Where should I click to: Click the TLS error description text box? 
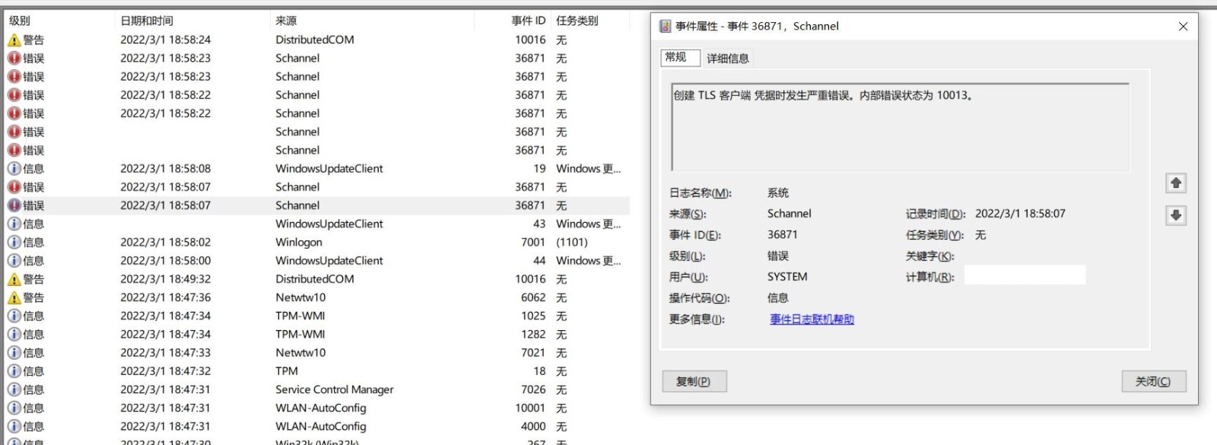(900, 127)
